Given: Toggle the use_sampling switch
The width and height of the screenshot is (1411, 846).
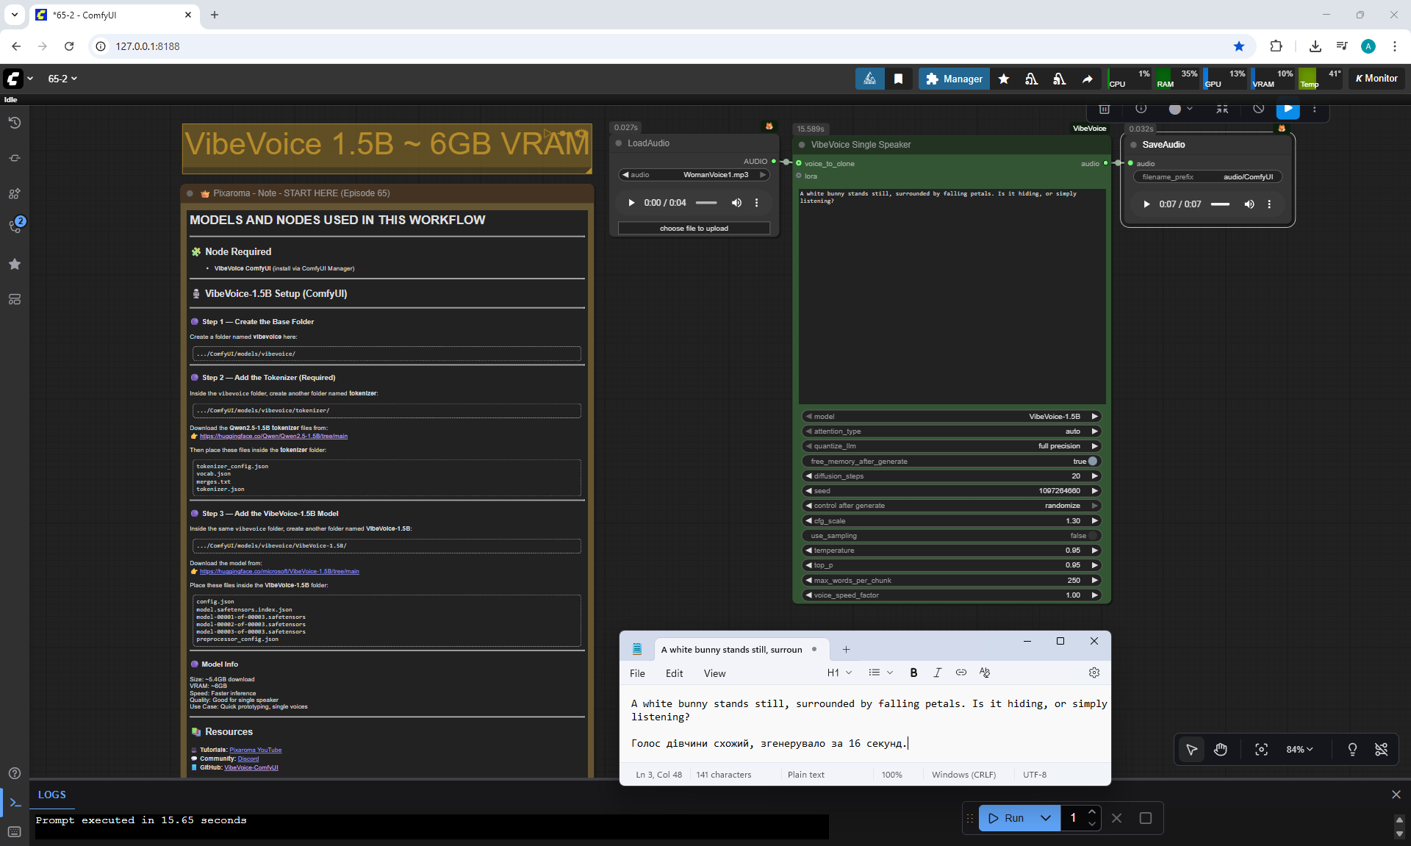Looking at the screenshot, I should pyautogui.click(x=1092, y=536).
